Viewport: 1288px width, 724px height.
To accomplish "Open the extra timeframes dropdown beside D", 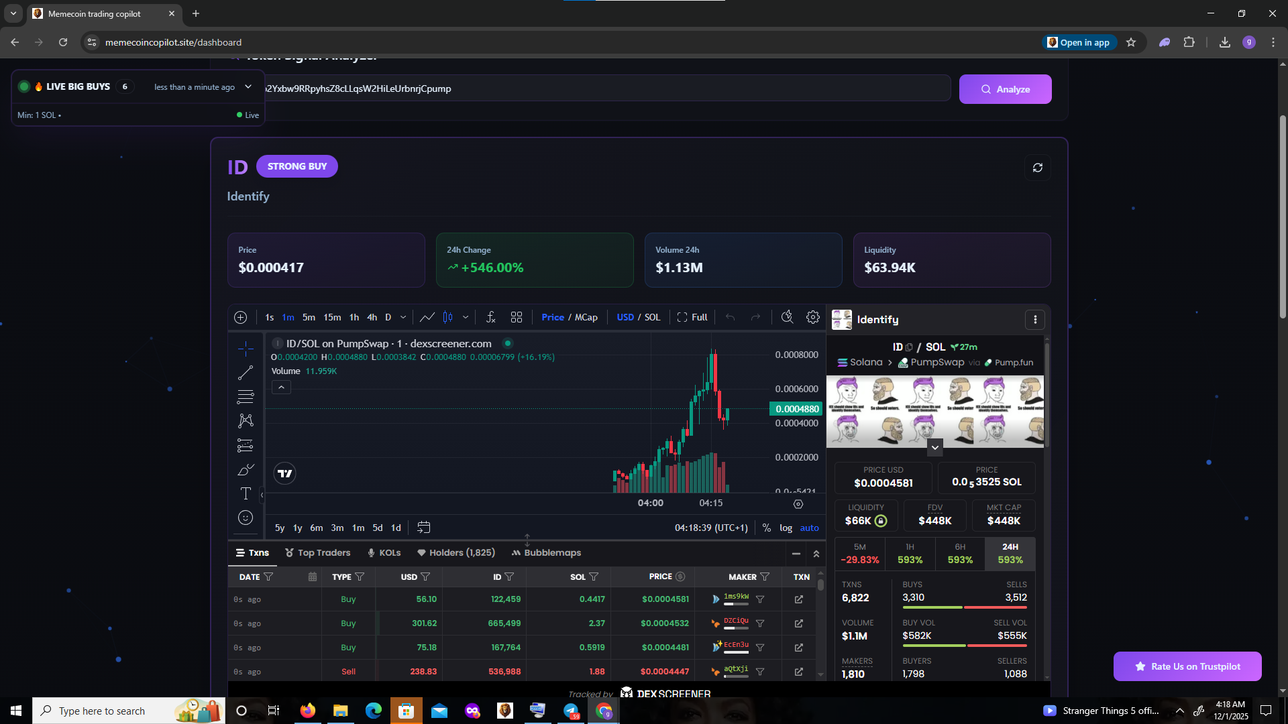I will coord(402,316).
